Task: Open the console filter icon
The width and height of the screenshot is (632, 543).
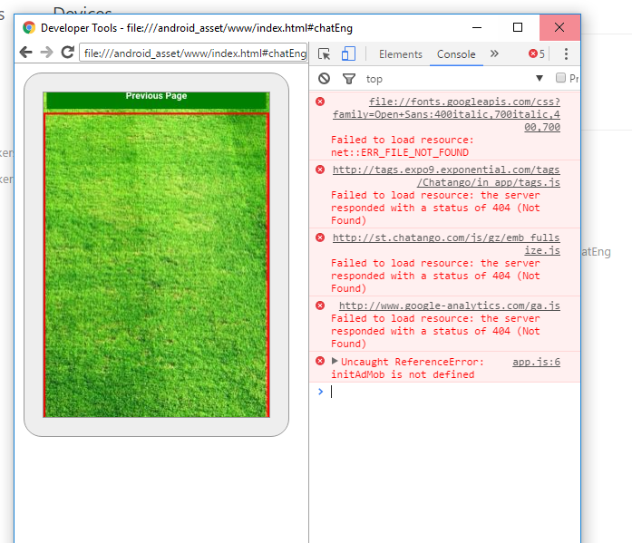Action: pyautogui.click(x=348, y=79)
